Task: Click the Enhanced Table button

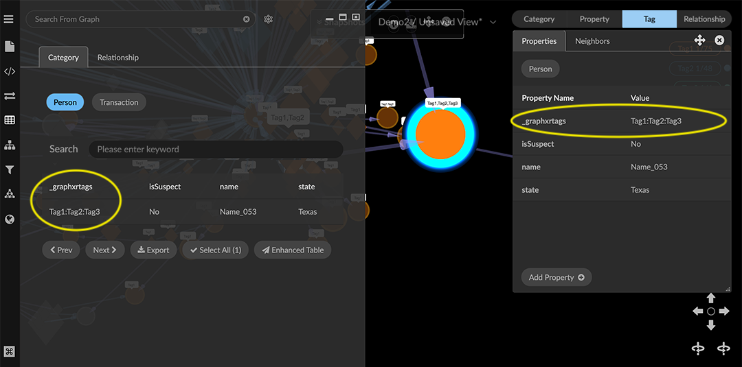Action: point(292,250)
